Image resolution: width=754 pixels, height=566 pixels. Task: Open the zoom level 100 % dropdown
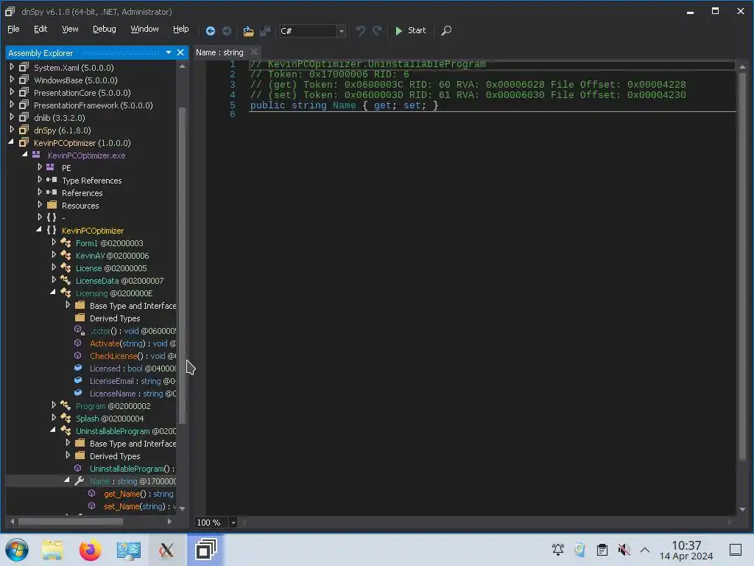[233, 523]
